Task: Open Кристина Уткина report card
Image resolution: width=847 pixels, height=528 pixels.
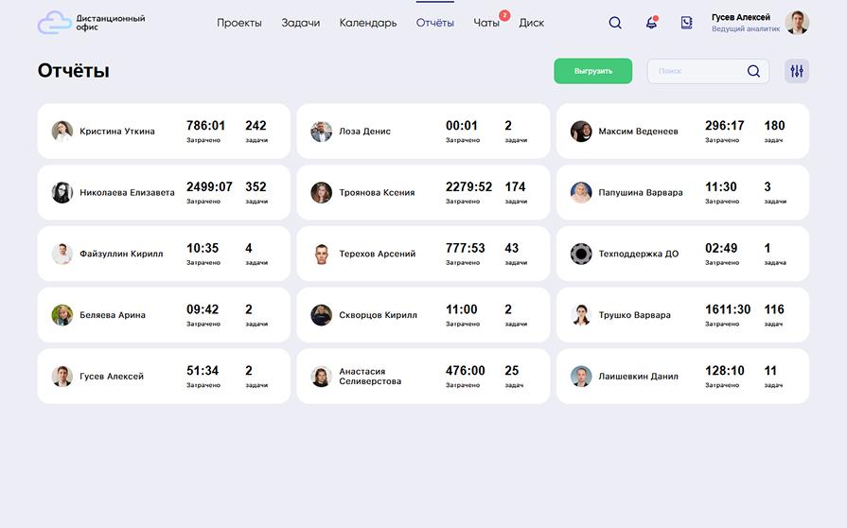Action: (x=164, y=132)
